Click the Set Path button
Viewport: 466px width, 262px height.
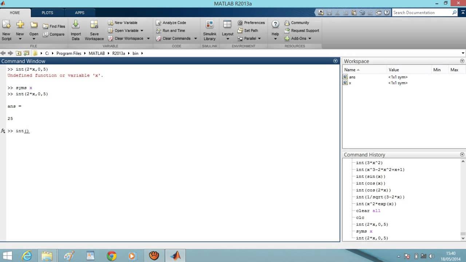(x=248, y=31)
